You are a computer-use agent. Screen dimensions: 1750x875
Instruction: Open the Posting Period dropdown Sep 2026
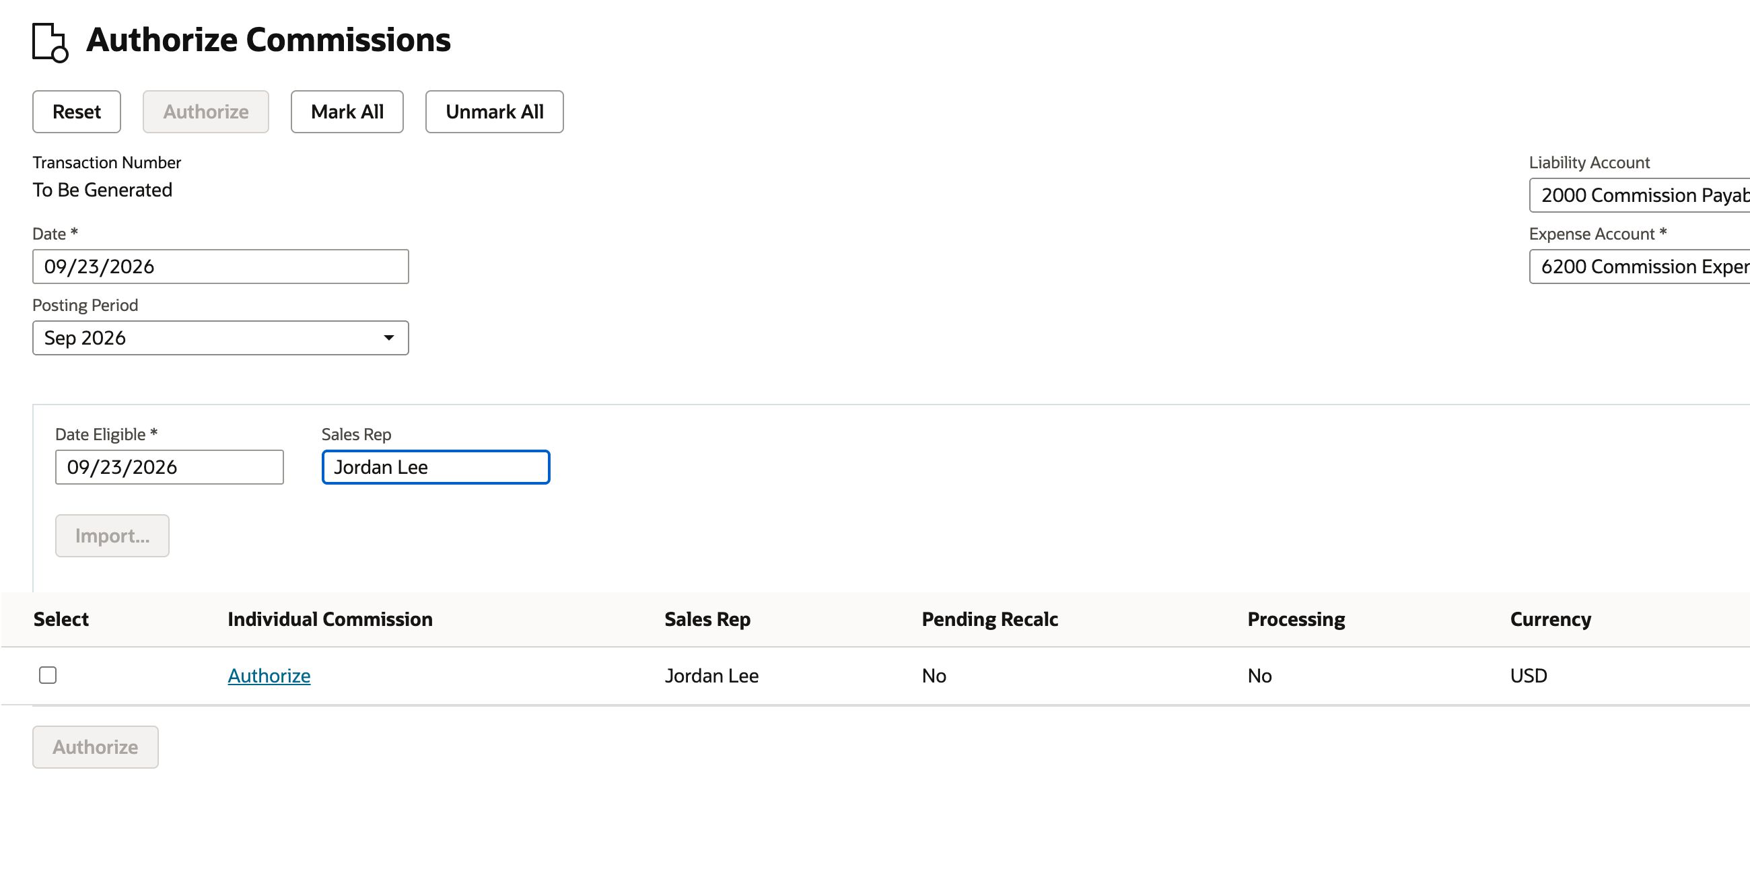(x=221, y=338)
